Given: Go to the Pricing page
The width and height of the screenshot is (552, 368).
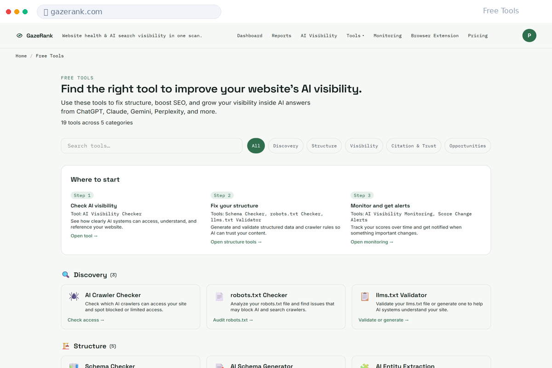Looking at the screenshot, I should click(478, 35).
